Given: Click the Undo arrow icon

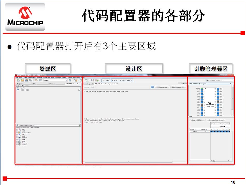Looking at the screenshot, I should coord(36,80).
